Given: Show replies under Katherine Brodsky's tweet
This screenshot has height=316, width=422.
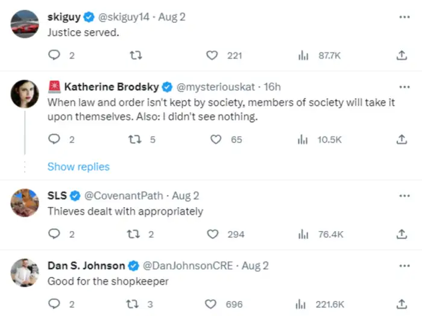Looking at the screenshot, I should 78,167.
